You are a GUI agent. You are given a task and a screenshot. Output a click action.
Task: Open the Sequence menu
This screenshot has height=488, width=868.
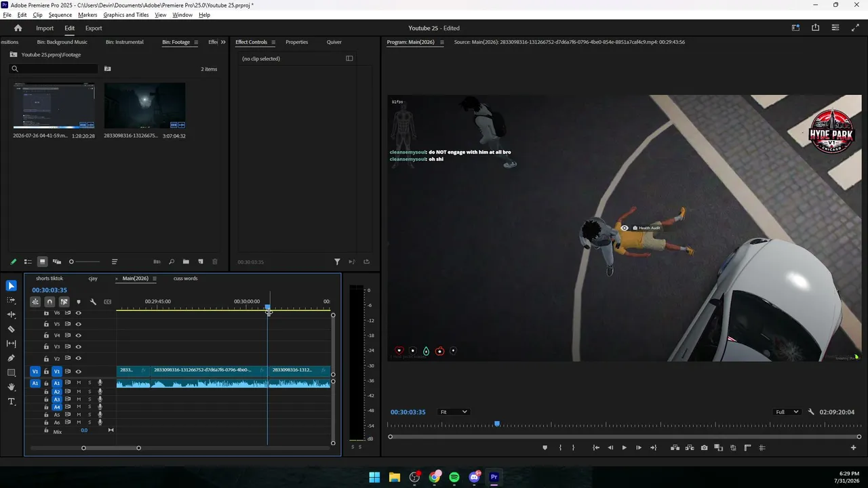tap(60, 15)
